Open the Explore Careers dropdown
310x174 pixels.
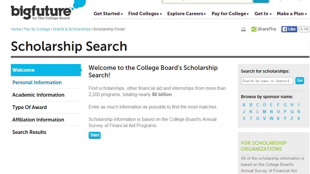click(187, 14)
